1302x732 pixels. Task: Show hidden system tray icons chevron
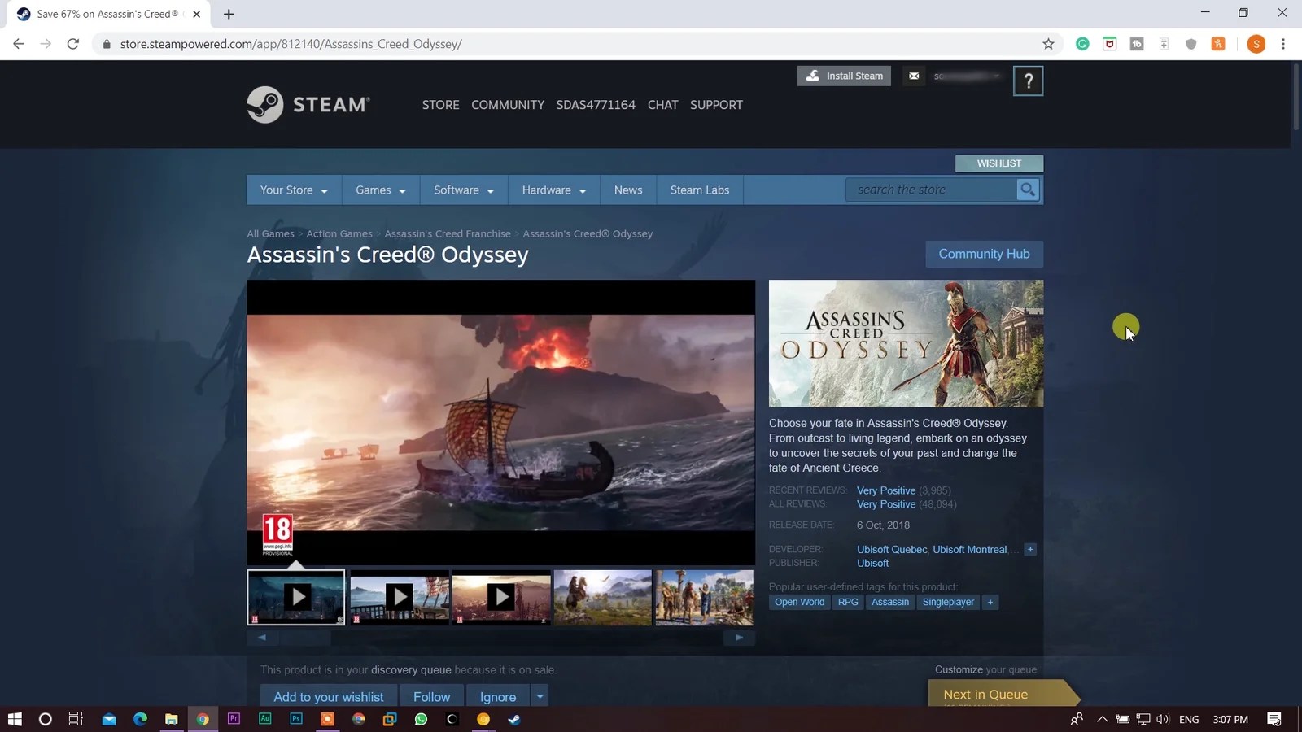pos(1102,719)
